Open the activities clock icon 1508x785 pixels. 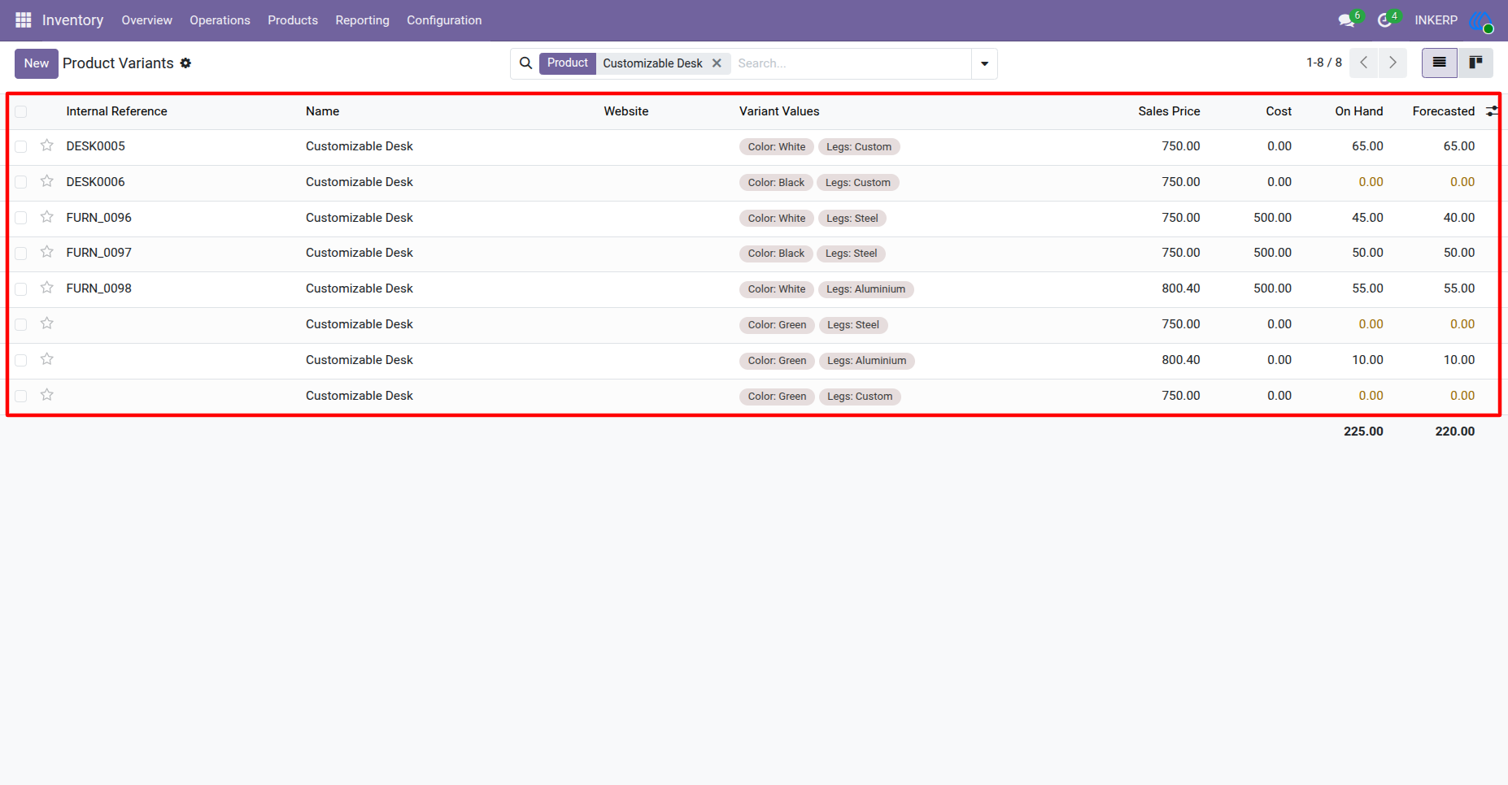coord(1385,20)
